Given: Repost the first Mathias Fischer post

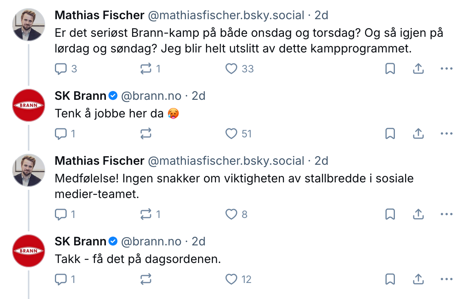Looking at the screenshot, I should pyautogui.click(x=146, y=69).
